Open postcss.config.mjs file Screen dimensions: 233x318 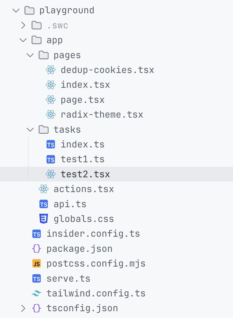(x=96, y=264)
